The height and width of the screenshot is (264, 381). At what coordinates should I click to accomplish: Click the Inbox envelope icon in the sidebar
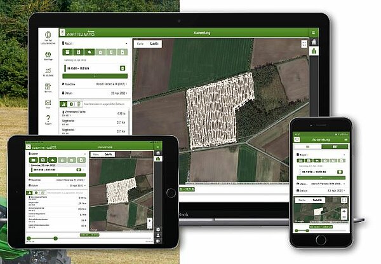click(48, 102)
